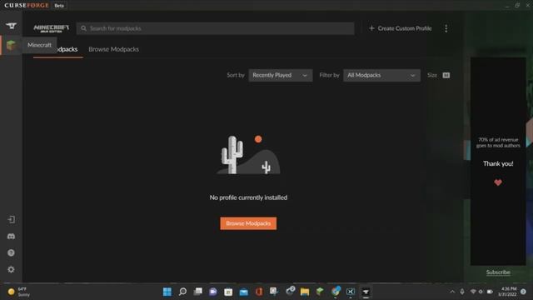Click the sign-in icon in the sidebar
This screenshot has height=300, width=533.
click(x=11, y=219)
